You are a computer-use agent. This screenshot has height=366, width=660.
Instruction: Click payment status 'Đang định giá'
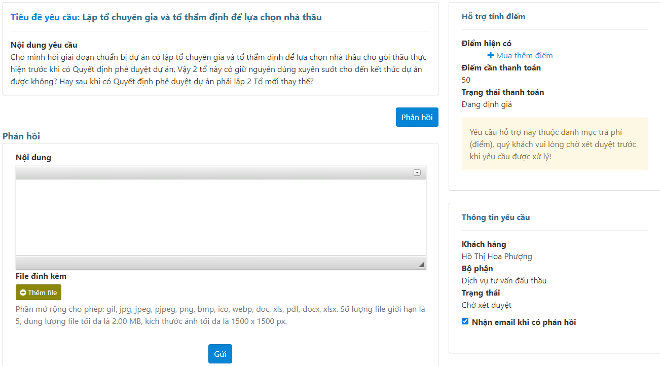pos(487,104)
